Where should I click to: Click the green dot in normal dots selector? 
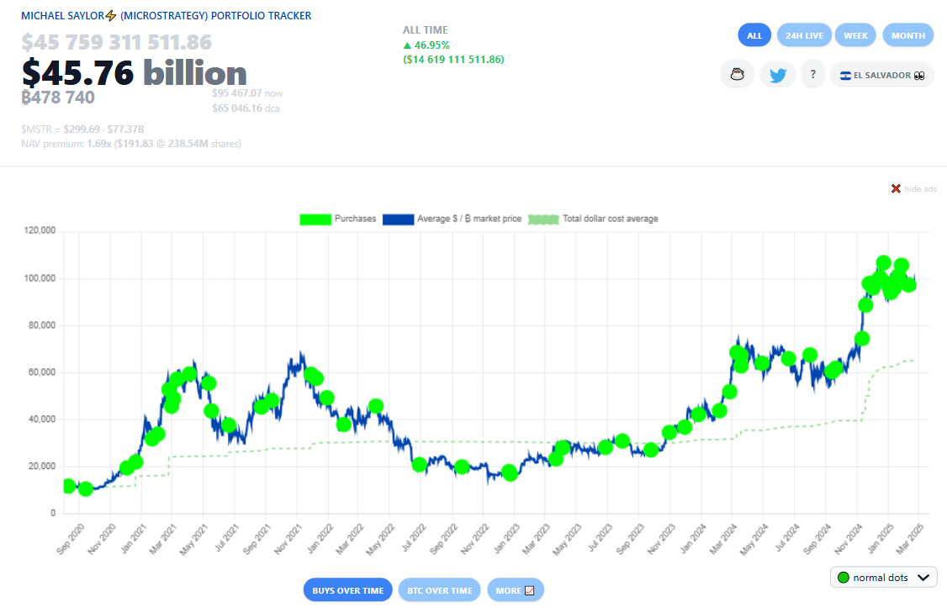[x=844, y=577]
